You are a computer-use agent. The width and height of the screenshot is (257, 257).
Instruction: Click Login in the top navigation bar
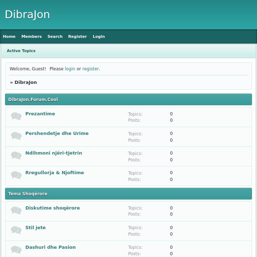pyautogui.click(x=99, y=36)
